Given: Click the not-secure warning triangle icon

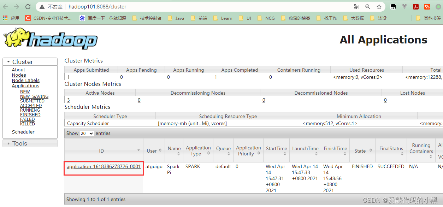Looking at the screenshot, I should pos(42,7).
